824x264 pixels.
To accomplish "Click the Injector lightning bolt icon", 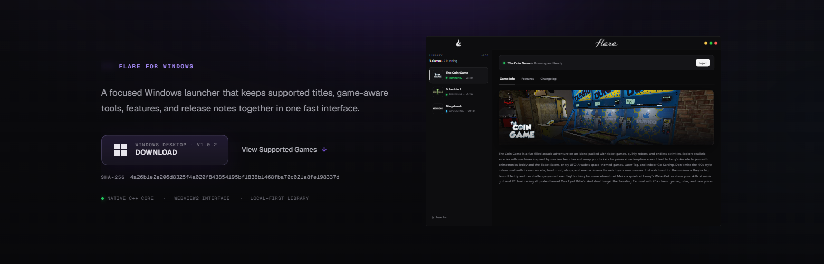I will (x=433, y=217).
